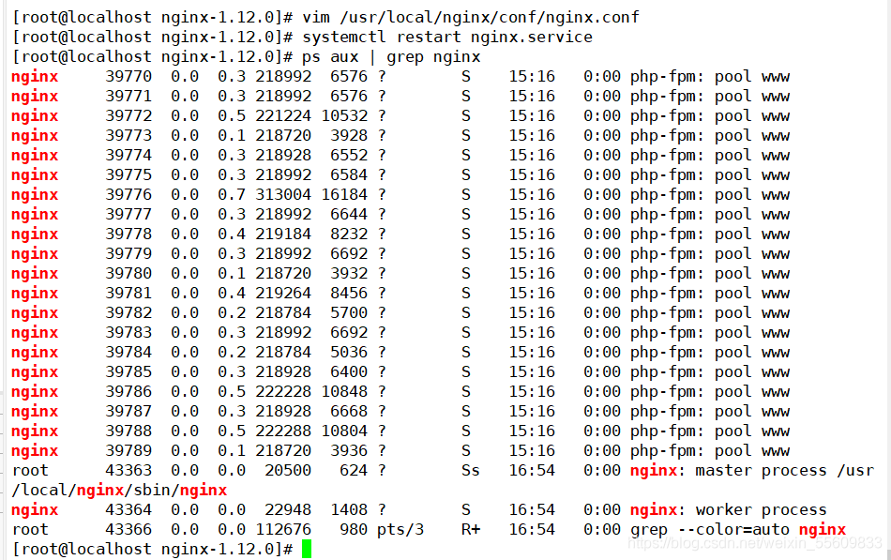Screen dimensions: 891x560
Task: Click the VSZ value 20500
Action: (288, 471)
